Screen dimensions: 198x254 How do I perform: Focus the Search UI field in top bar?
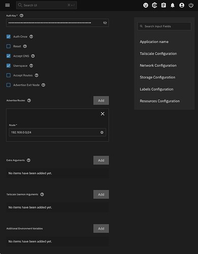[47, 5]
